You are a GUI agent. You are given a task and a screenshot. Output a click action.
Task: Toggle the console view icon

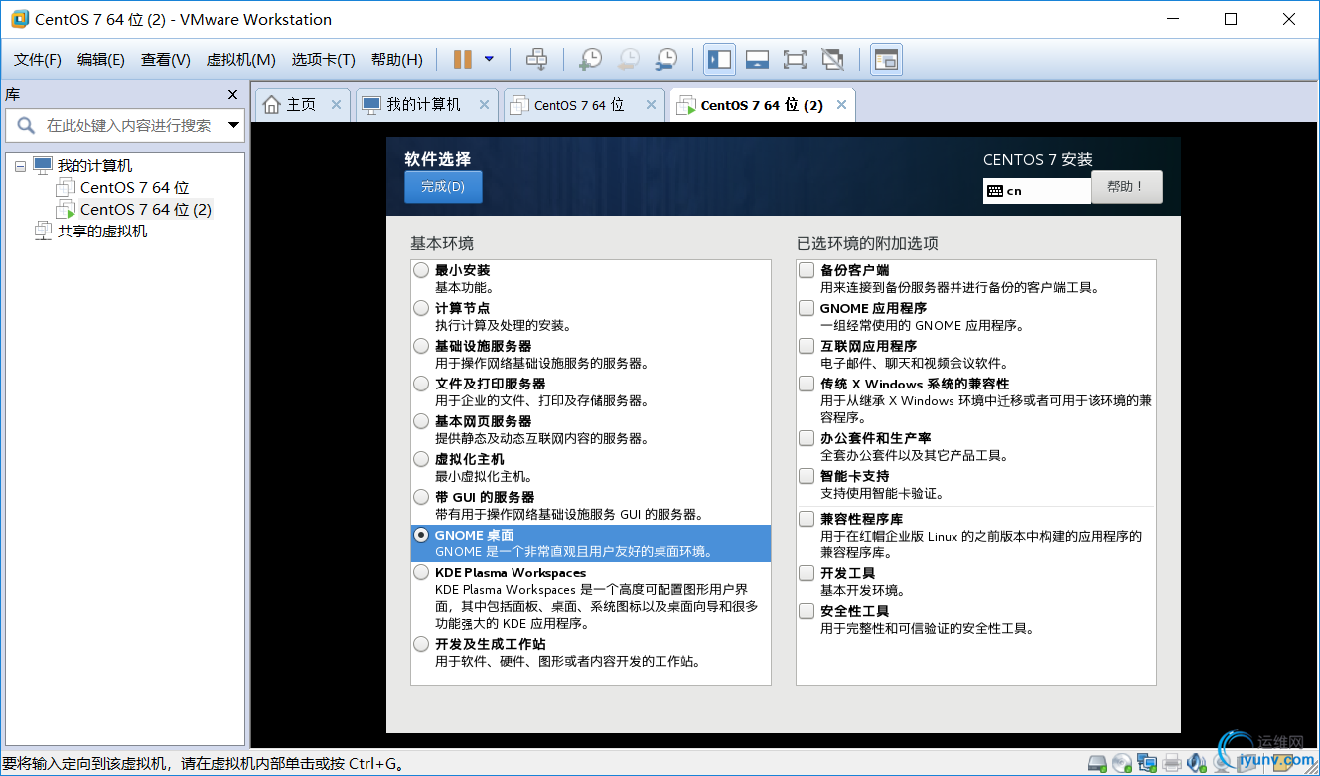click(x=886, y=60)
